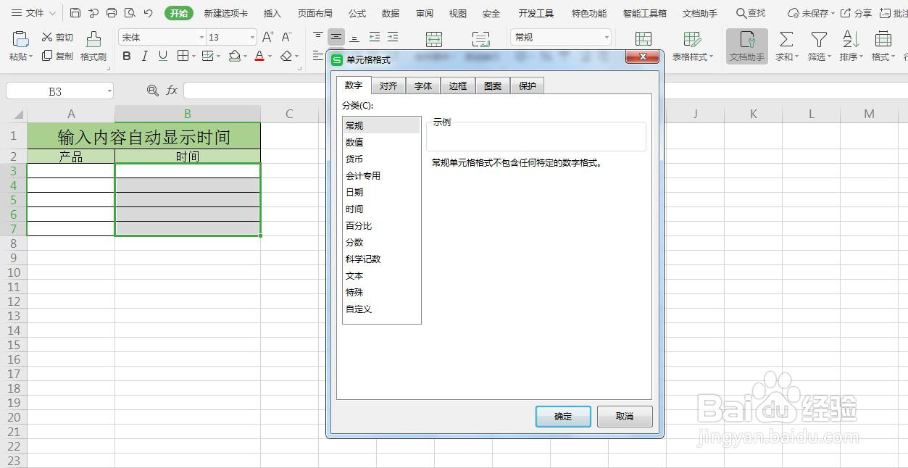This screenshot has height=468, width=908.
Task: Open the font size dropdown showing 13
Action: (x=252, y=37)
